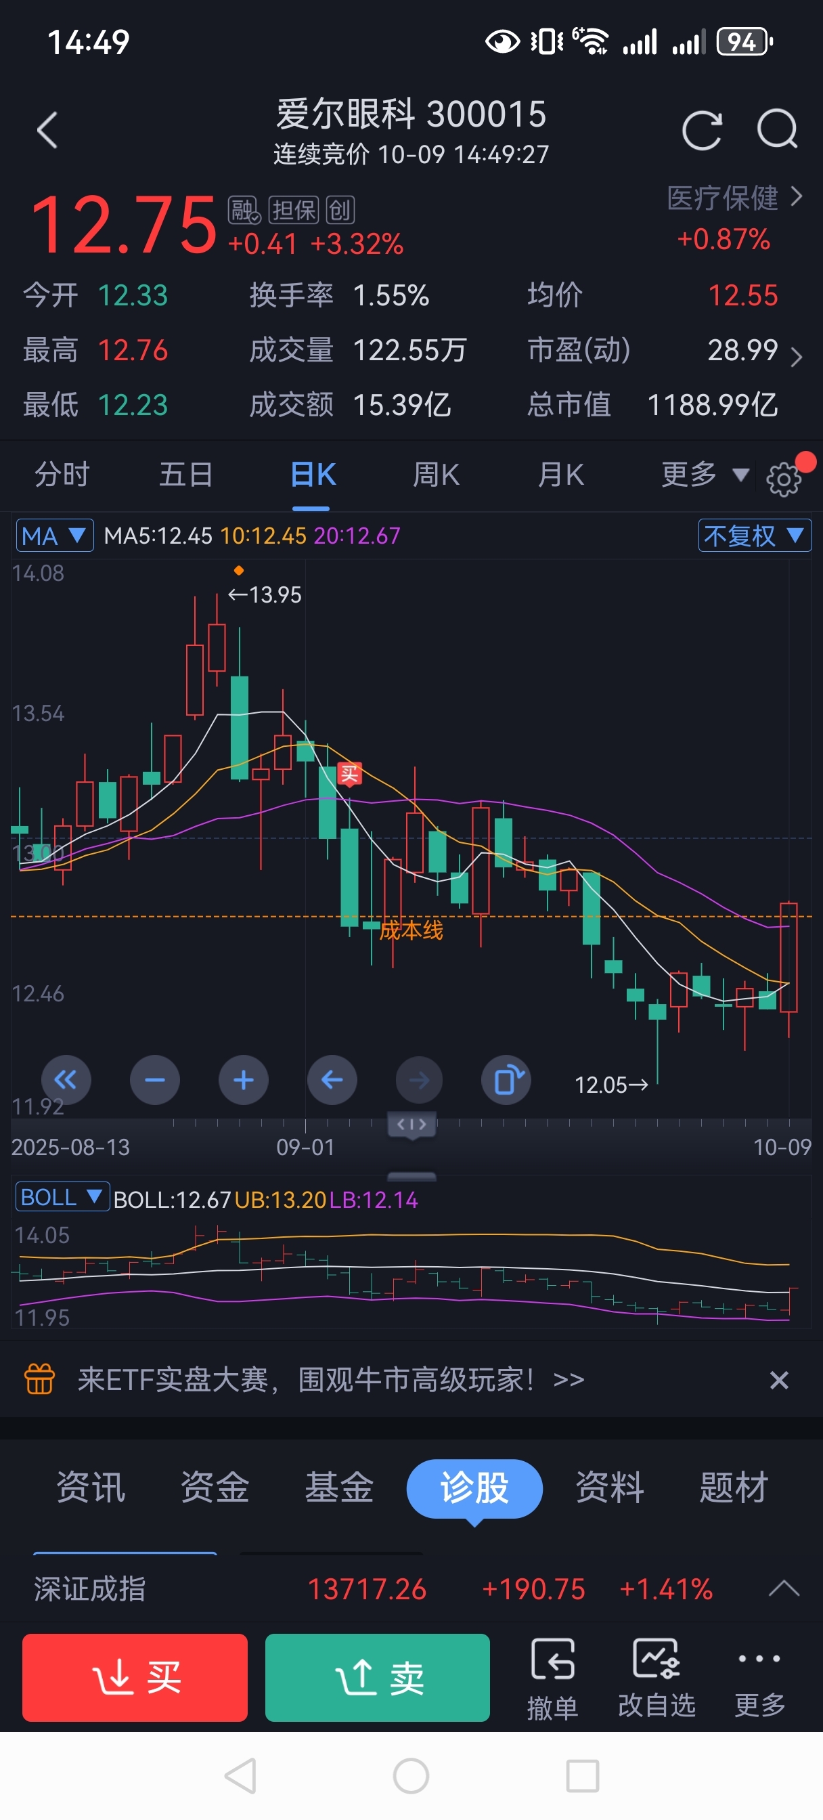Tap the gift icon in banner
The height and width of the screenshot is (1820, 823).
coord(39,1379)
